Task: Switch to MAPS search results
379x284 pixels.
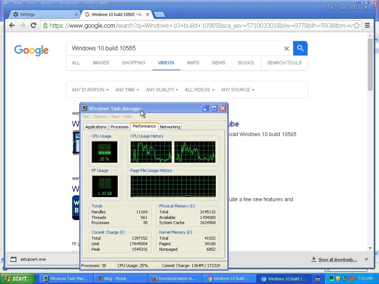Action: click(193, 63)
